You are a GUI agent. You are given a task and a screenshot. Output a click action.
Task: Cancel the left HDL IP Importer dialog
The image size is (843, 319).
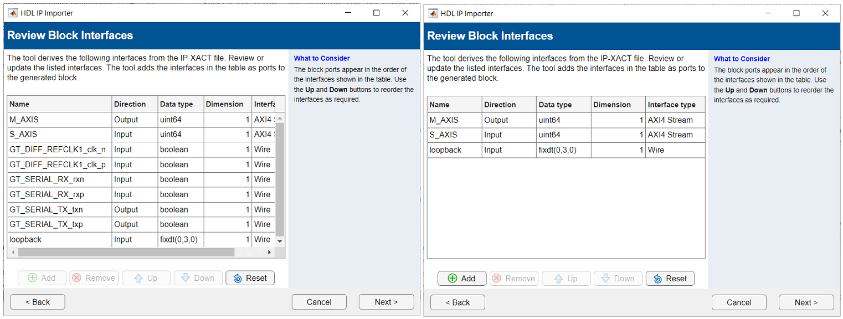(319, 302)
